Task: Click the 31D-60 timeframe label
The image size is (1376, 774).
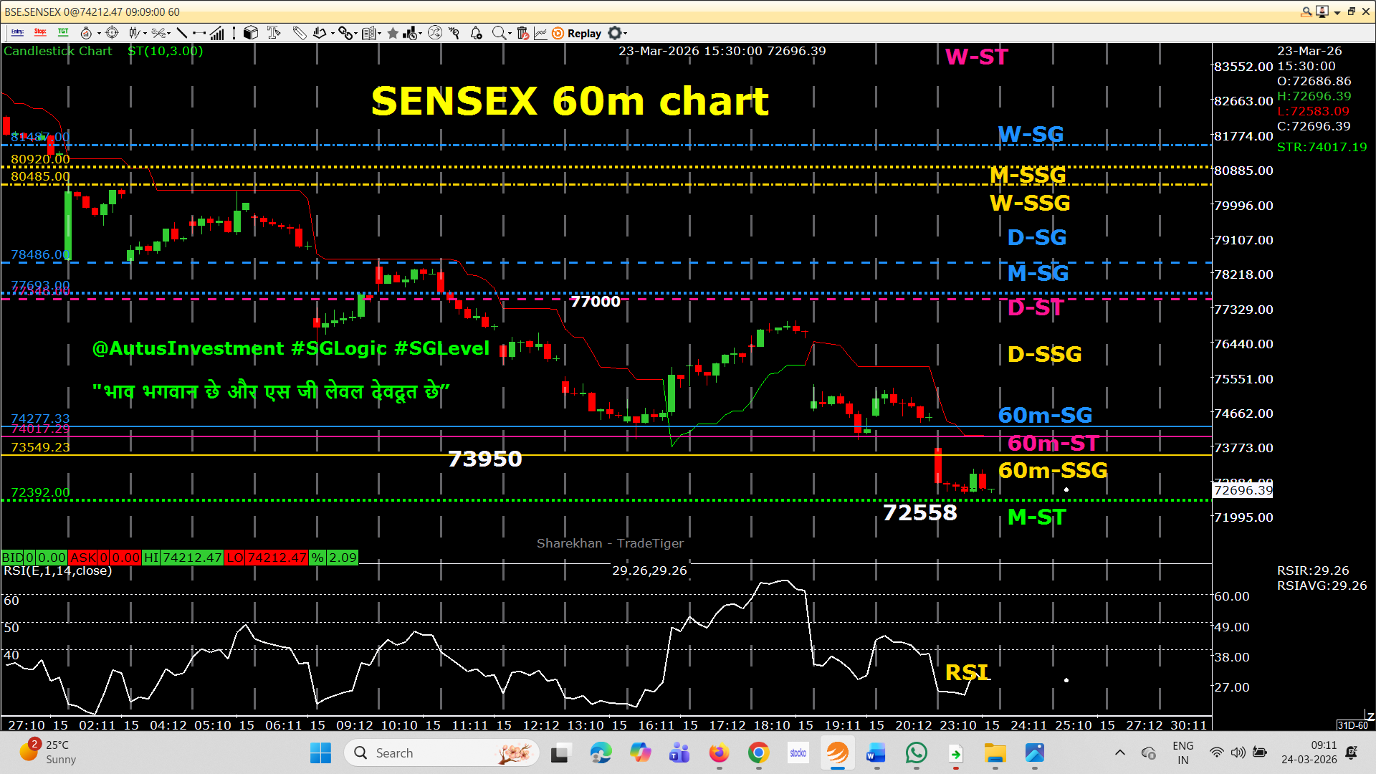Action: (x=1352, y=725)
